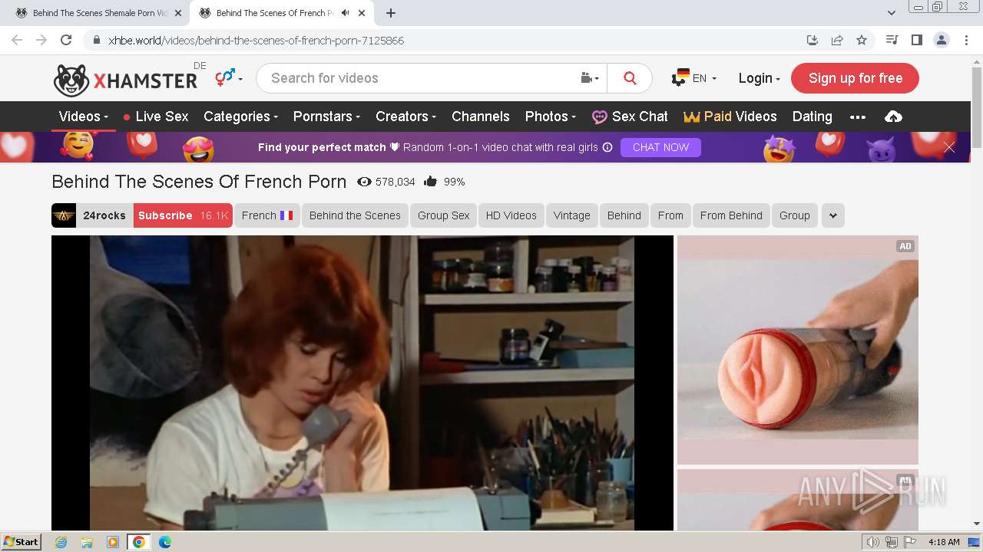Open the EN language dropdown
The image size is (983, 552).
pos(694,78)
